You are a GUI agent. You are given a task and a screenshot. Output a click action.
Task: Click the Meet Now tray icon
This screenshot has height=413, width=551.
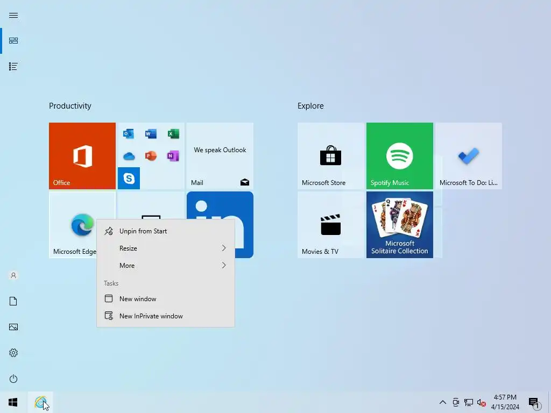(456, 402)
